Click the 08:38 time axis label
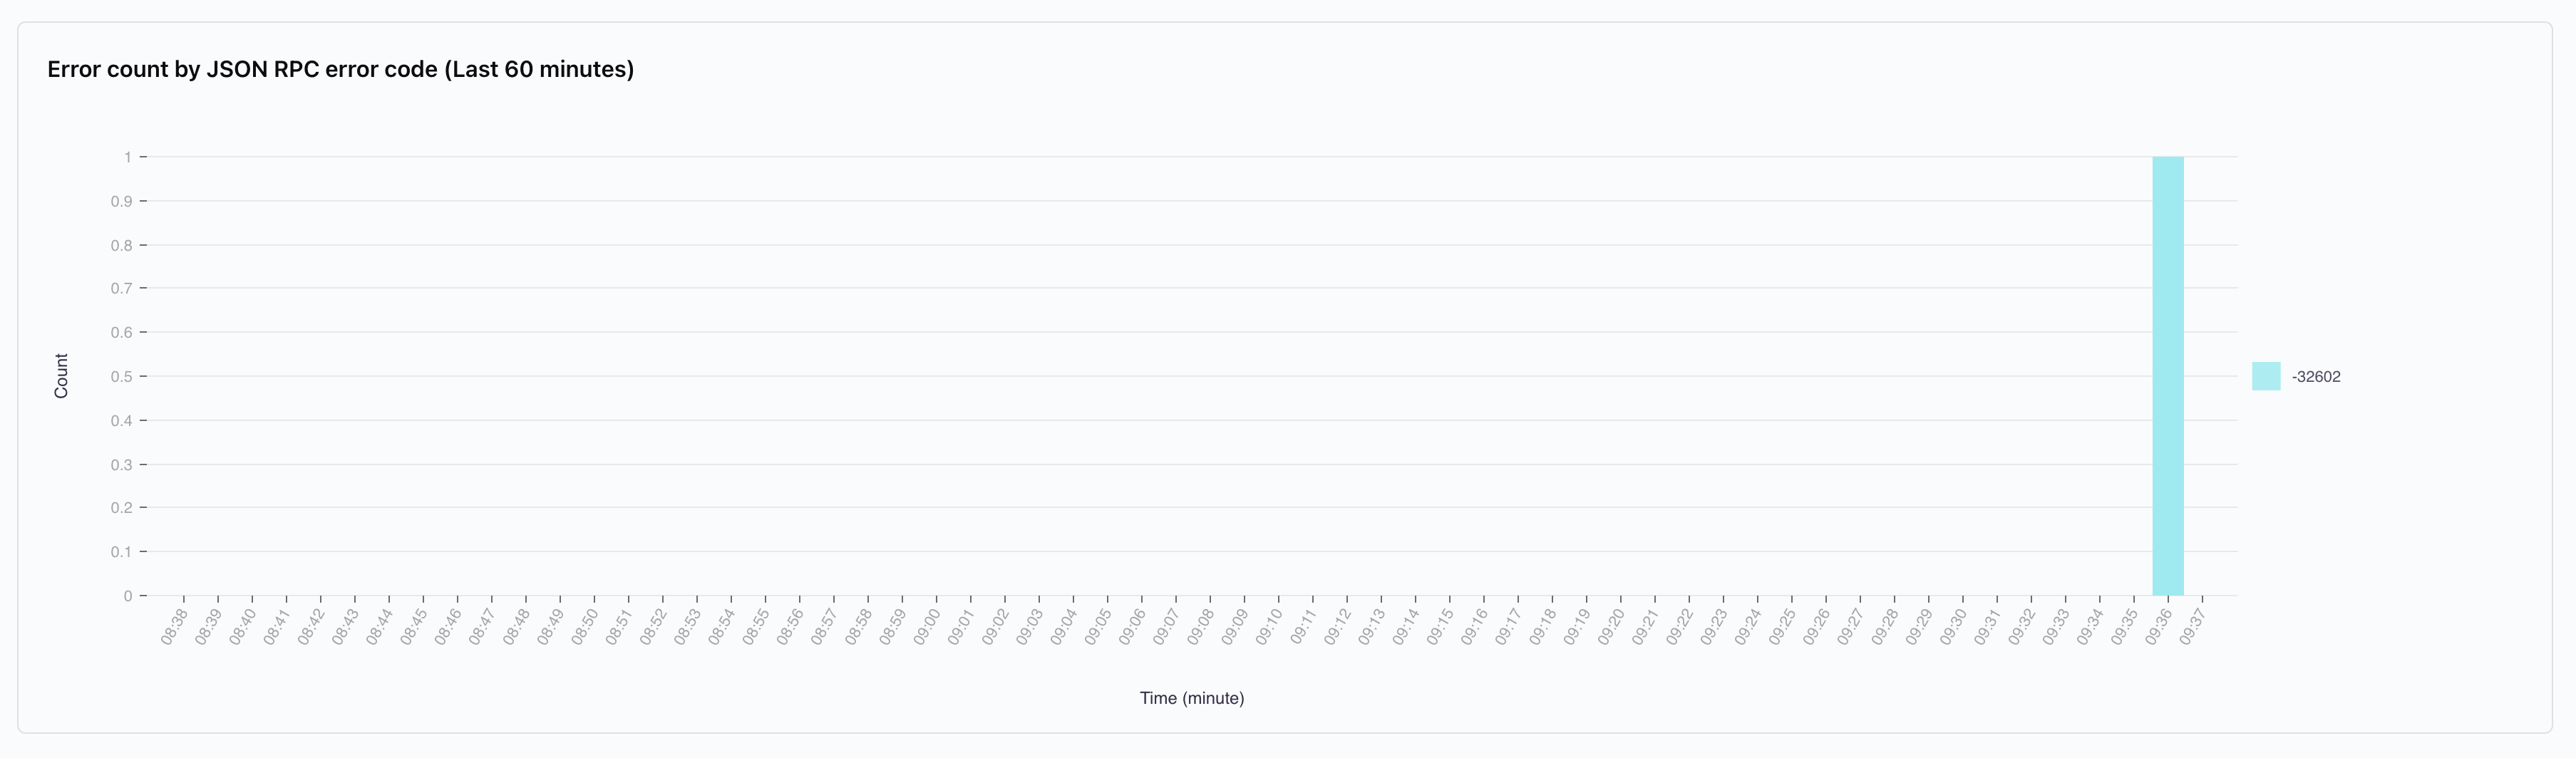 point(174,626)
